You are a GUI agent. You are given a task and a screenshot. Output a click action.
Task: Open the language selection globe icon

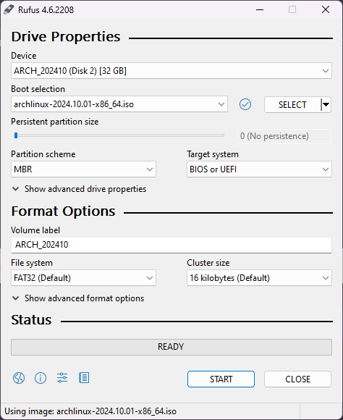[x=19, y=378]
